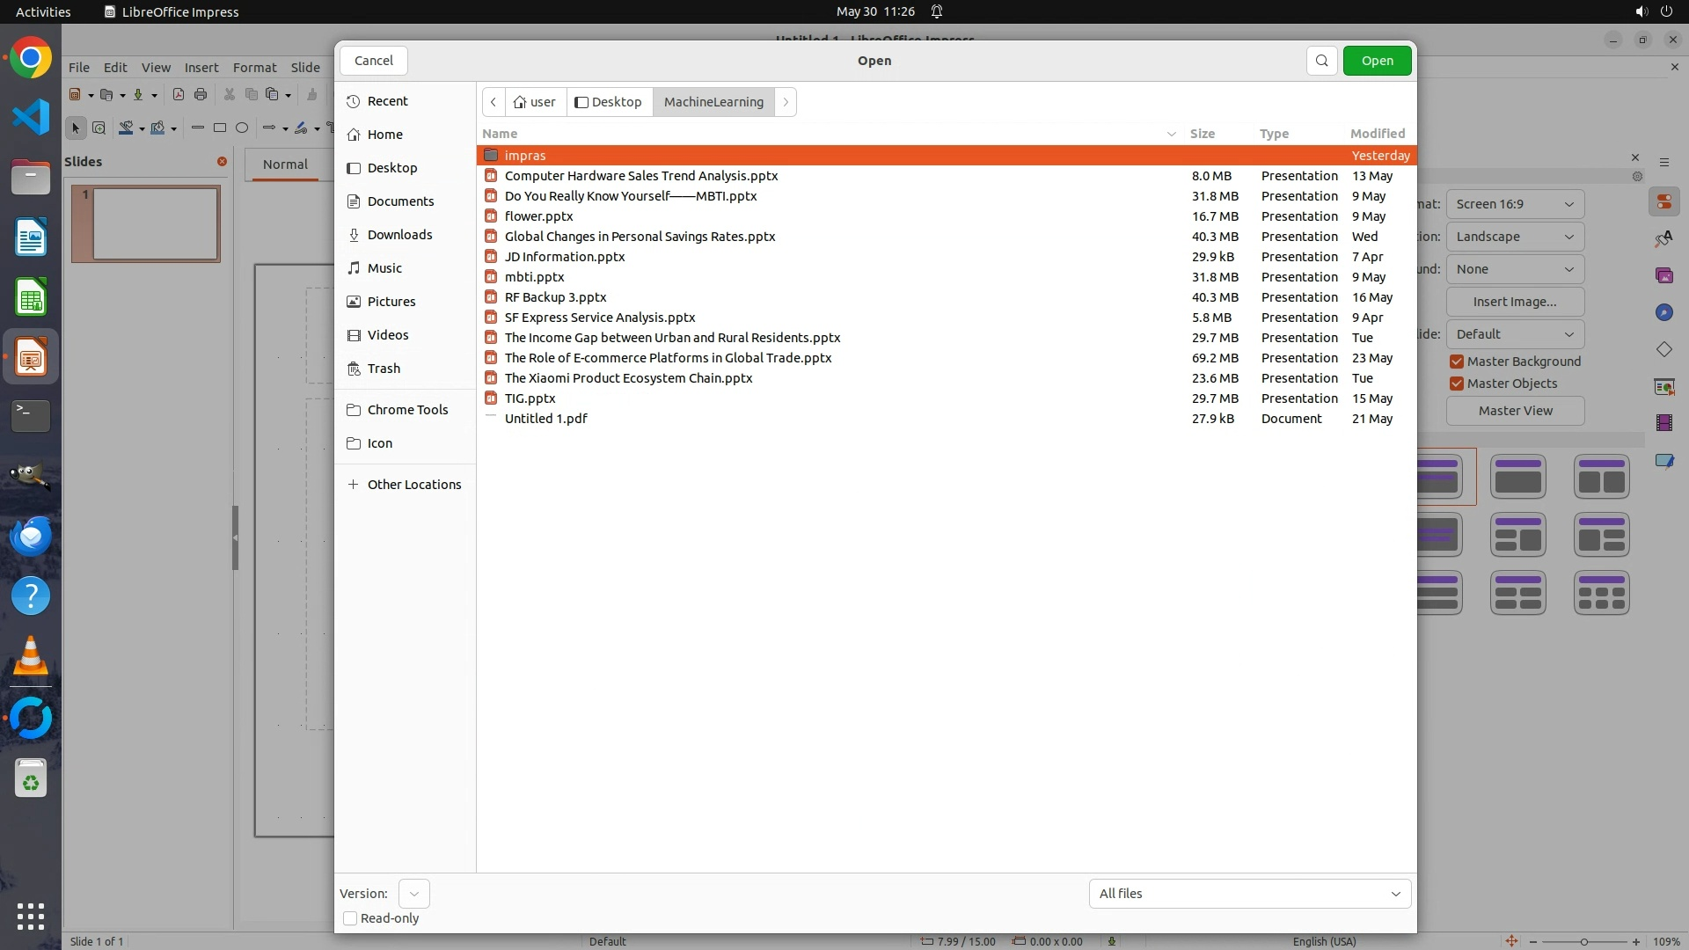This screenshot has width=1689, height=950.
Task: Expand the All files filter dropdown
Action: click(x=1249, y=894)
